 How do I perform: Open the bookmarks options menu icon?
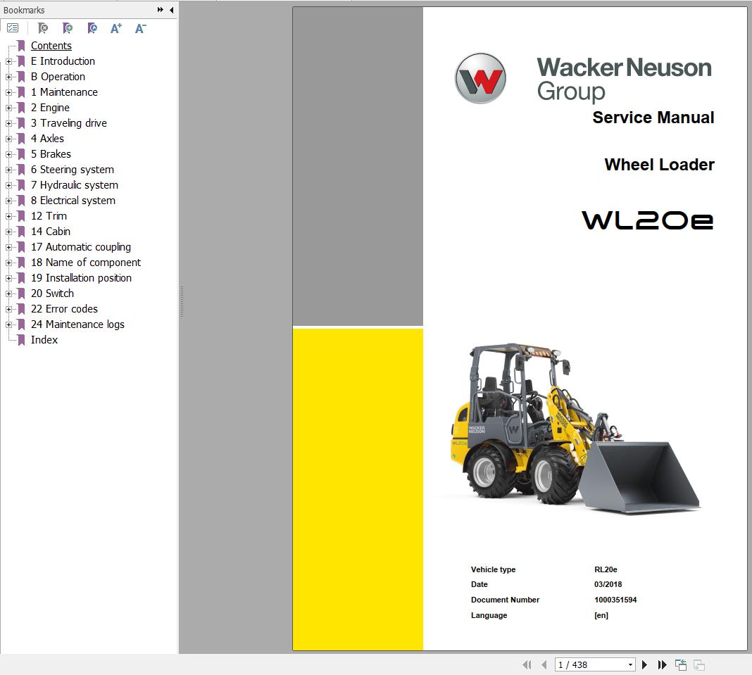(x=13, y=28)
